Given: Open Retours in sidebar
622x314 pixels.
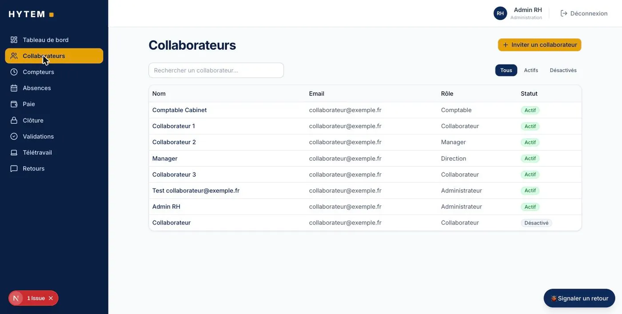Looking at the screenshot, I should (x=54, y=169).
